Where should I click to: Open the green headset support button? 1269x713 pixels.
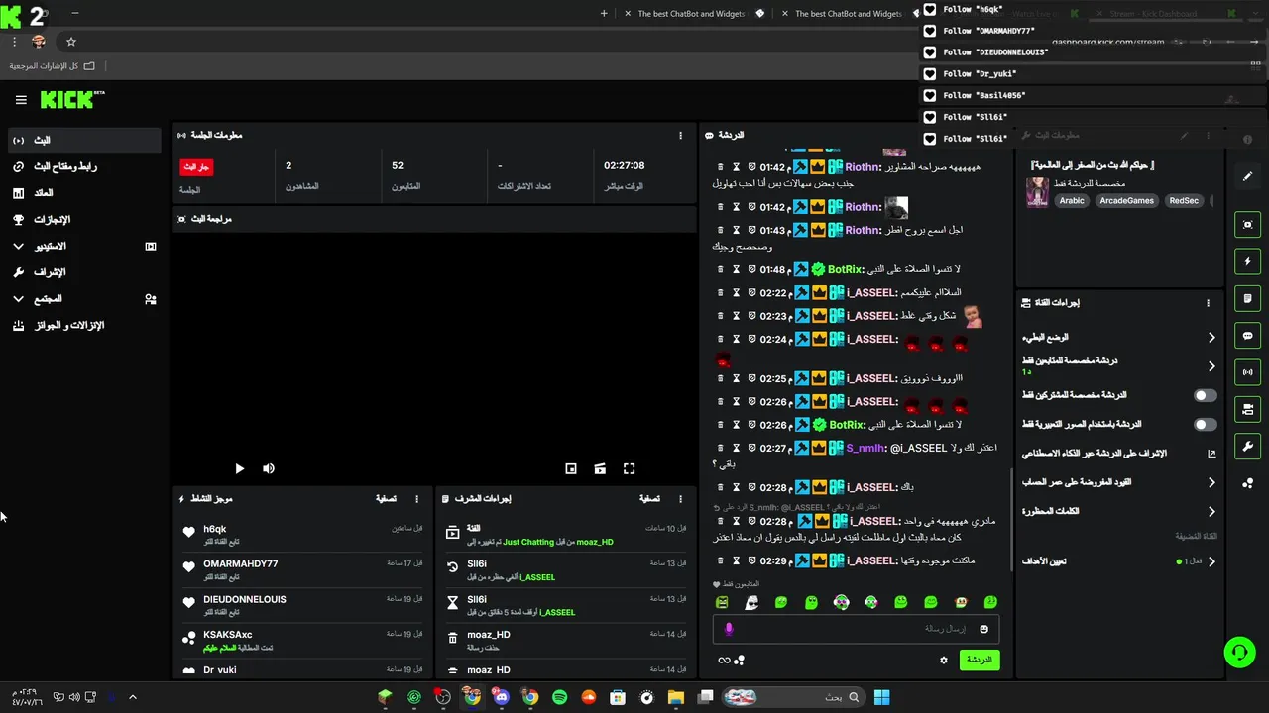pos(1240,652)
